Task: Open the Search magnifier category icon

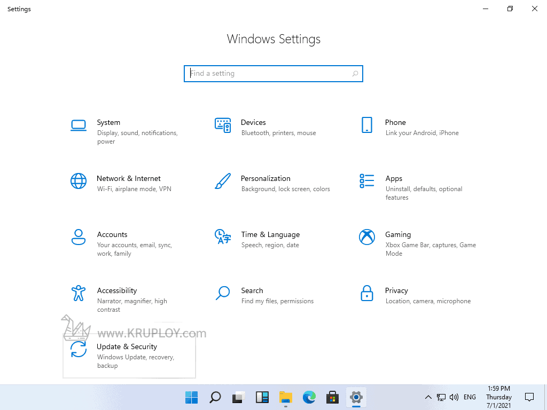Action: click(223, 293)
